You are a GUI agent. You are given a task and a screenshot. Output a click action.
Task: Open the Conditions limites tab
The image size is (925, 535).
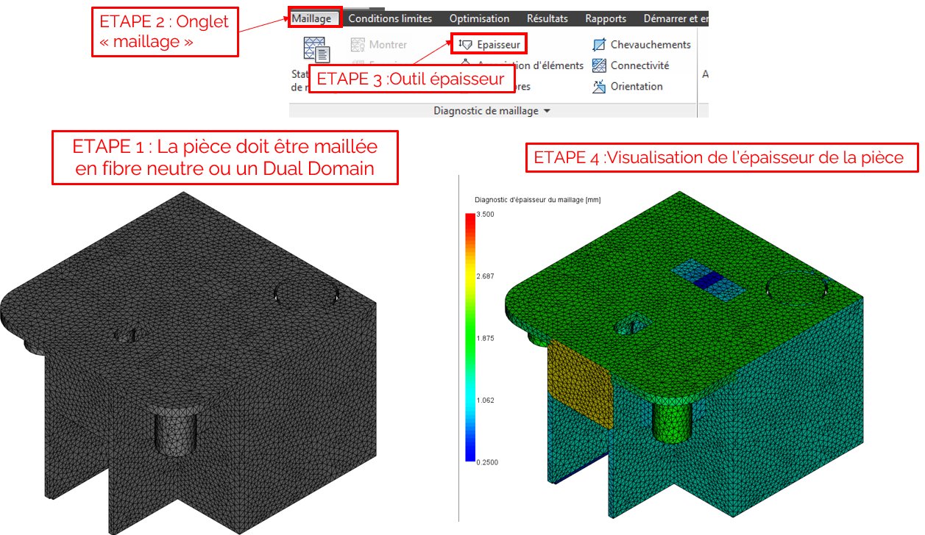(390, 18)
